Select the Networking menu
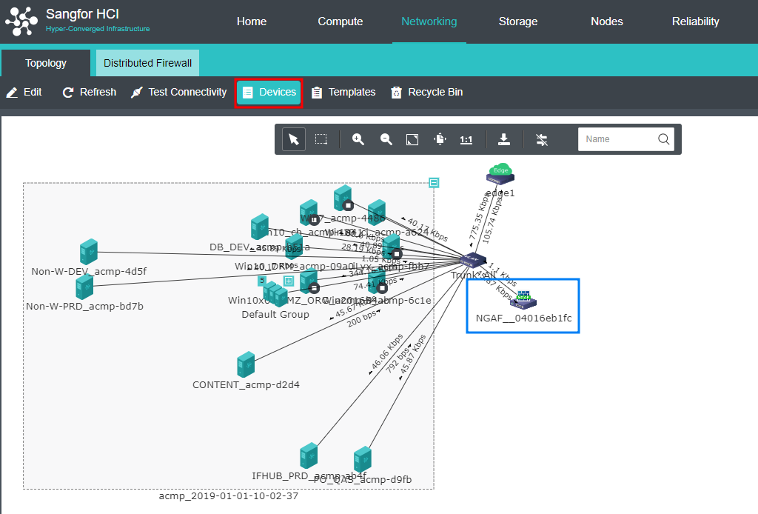Screen dimensions: 758x514 429,21
